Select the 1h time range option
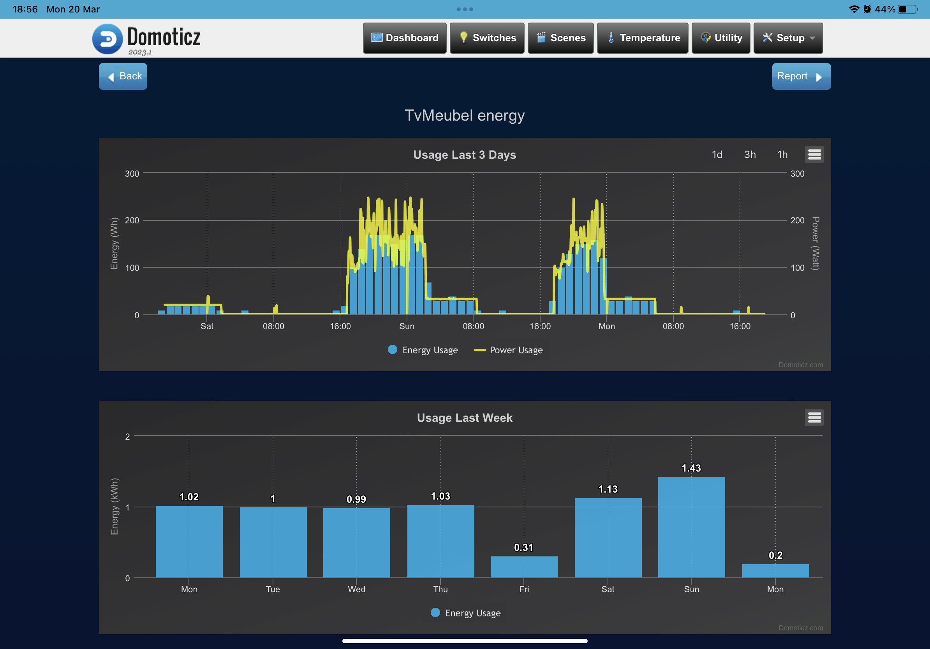This screenshot has width=930, height=649. point(782,154)
